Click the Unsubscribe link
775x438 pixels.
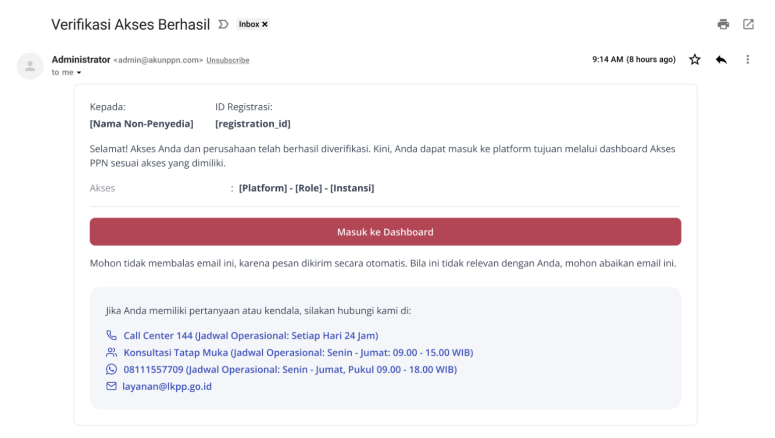coord(227,60)
